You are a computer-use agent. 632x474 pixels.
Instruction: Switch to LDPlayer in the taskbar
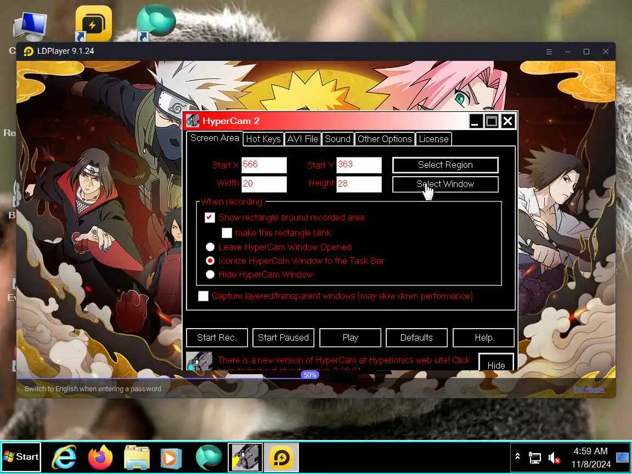point(281,457)
